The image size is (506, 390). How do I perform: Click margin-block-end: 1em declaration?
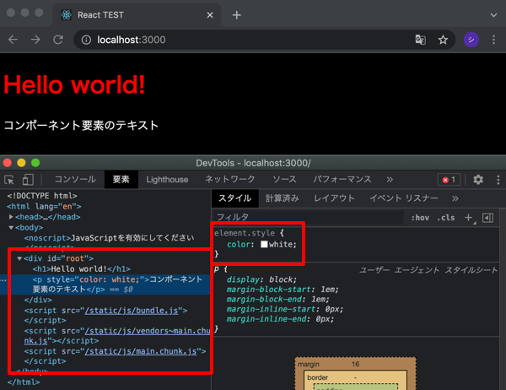277,299
